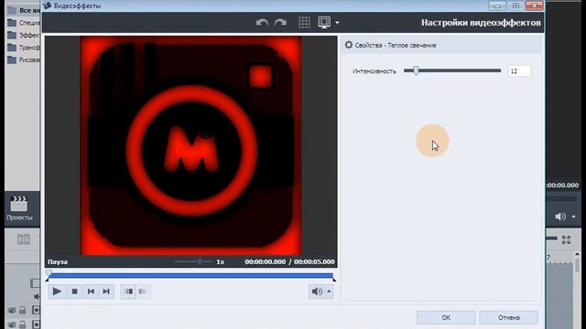Image resolution: width=586 pixels, height=329 pixels.
Task: Click the blue preview timeline bar
Action: pos(190,276)
